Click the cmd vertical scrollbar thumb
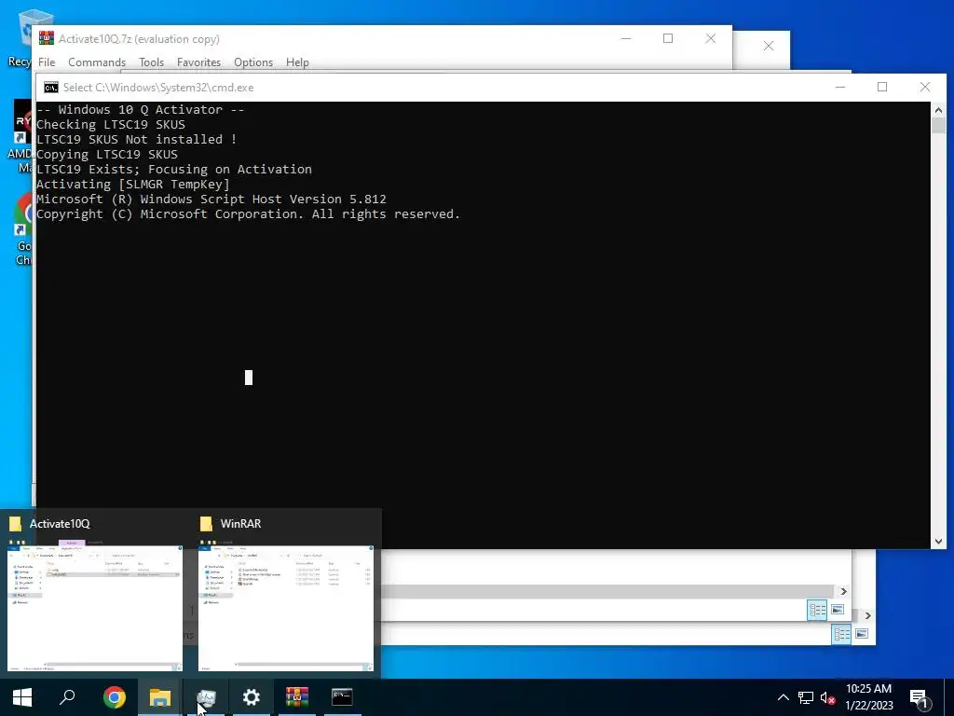Viewport: 954px width, 716px height. [938, 126]
